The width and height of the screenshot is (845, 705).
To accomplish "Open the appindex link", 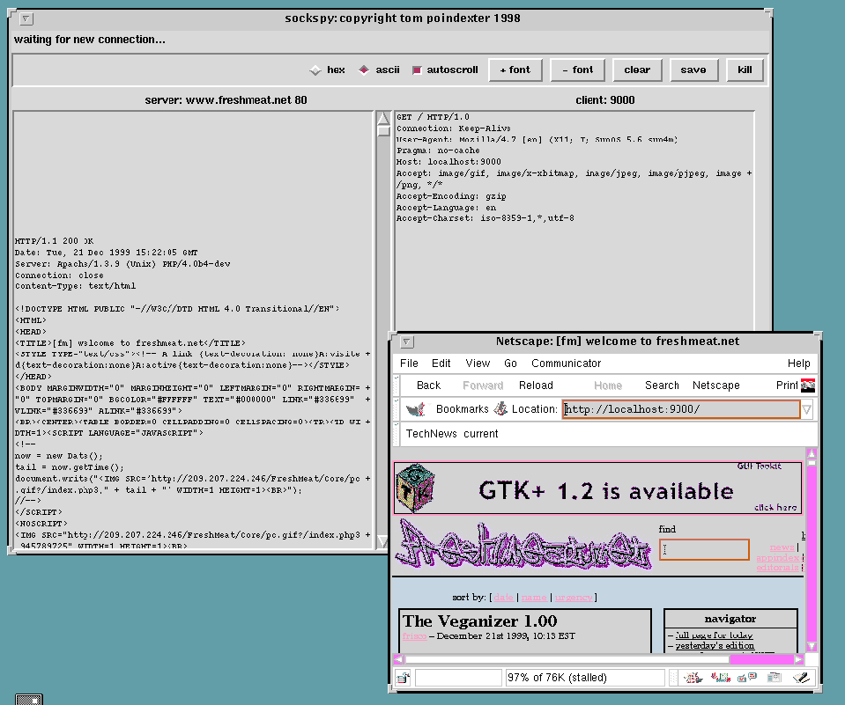I will [x=778, y=557].
